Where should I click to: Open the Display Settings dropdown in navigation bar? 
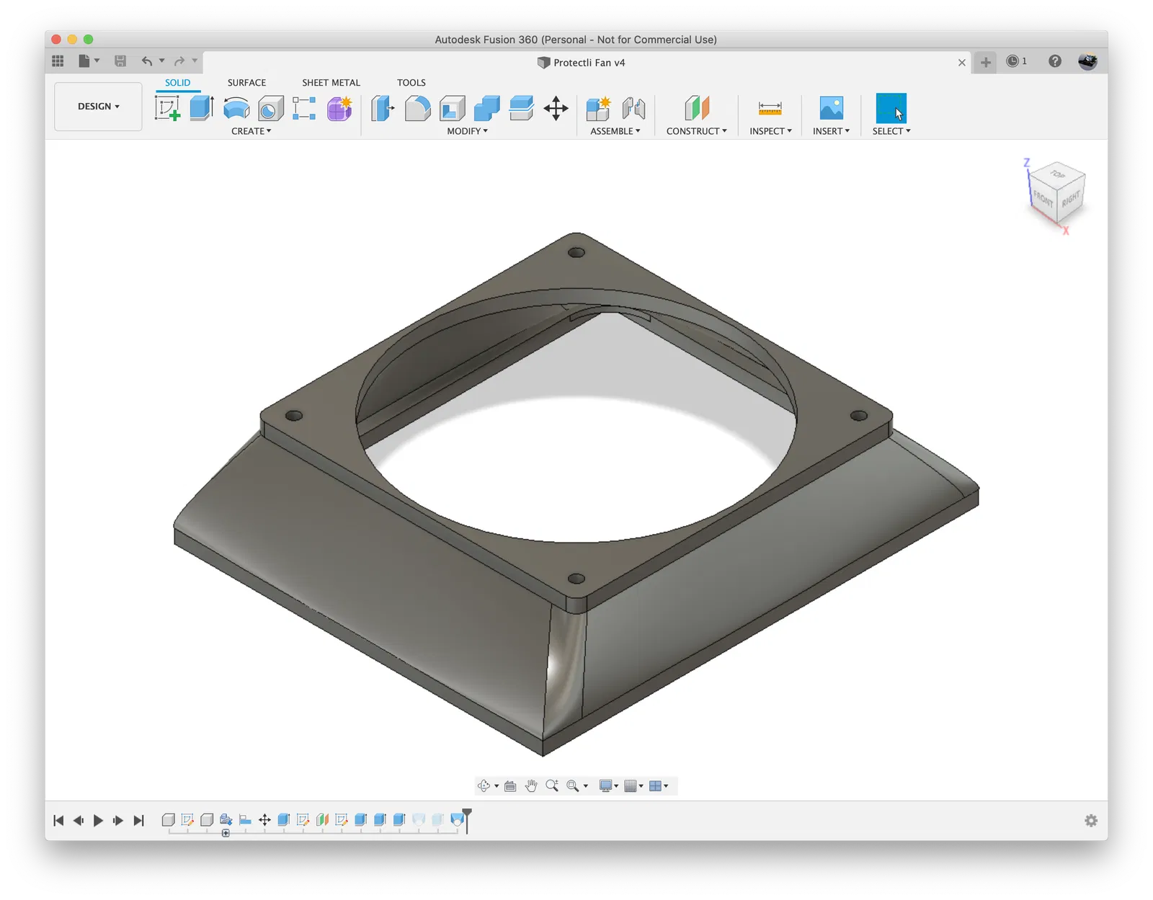609,785
